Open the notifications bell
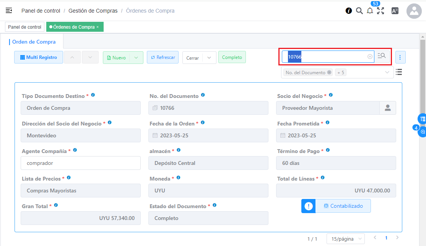Screen dimensions: 426x246 tap(370, 11)
